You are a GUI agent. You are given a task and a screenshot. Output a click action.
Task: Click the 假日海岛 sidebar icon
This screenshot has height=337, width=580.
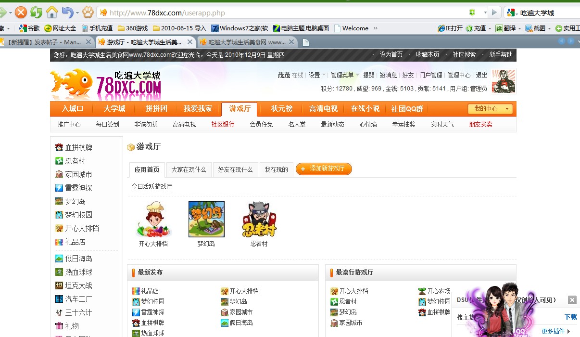click(x=59, y=259)
